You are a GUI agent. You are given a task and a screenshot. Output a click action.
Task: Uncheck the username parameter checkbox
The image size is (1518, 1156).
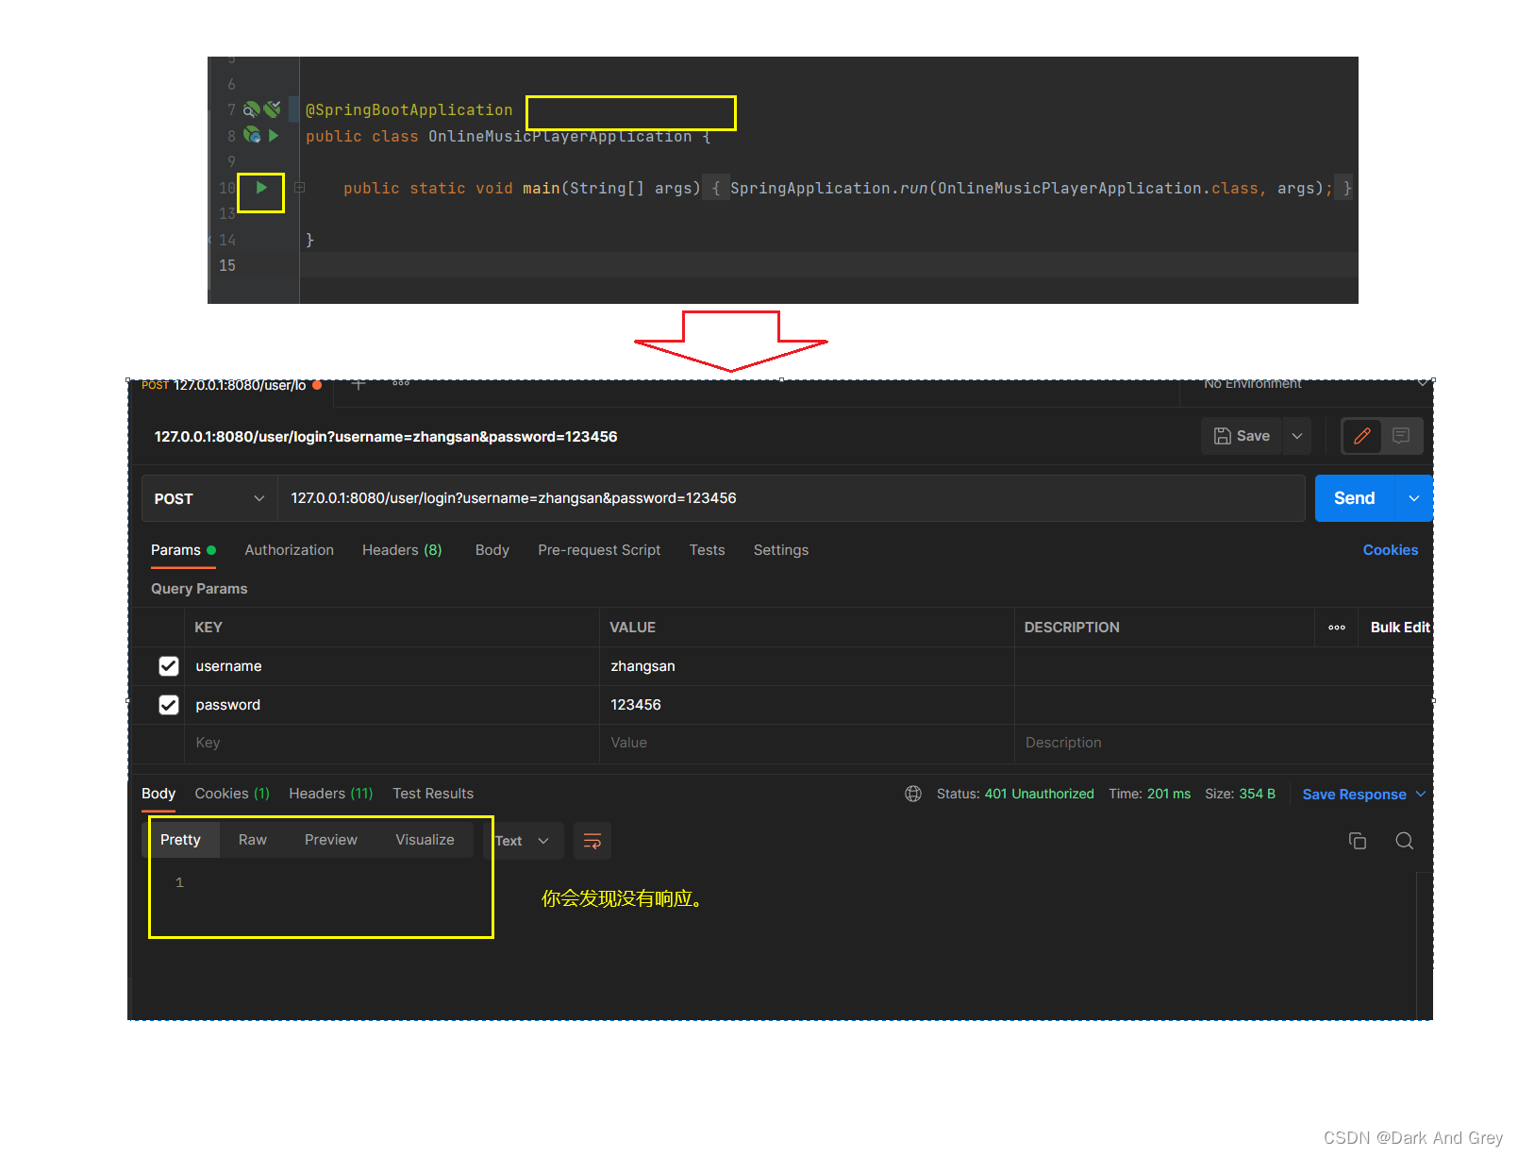point(169,666)
